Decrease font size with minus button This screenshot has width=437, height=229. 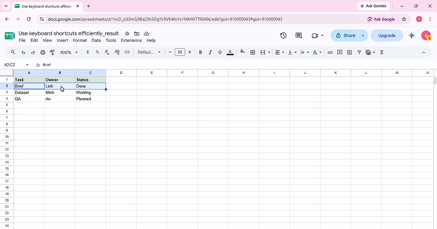click(x=170, y=52)
